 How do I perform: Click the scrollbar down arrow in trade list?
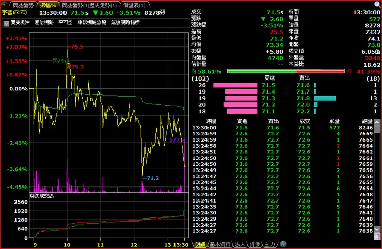[377, 229]
